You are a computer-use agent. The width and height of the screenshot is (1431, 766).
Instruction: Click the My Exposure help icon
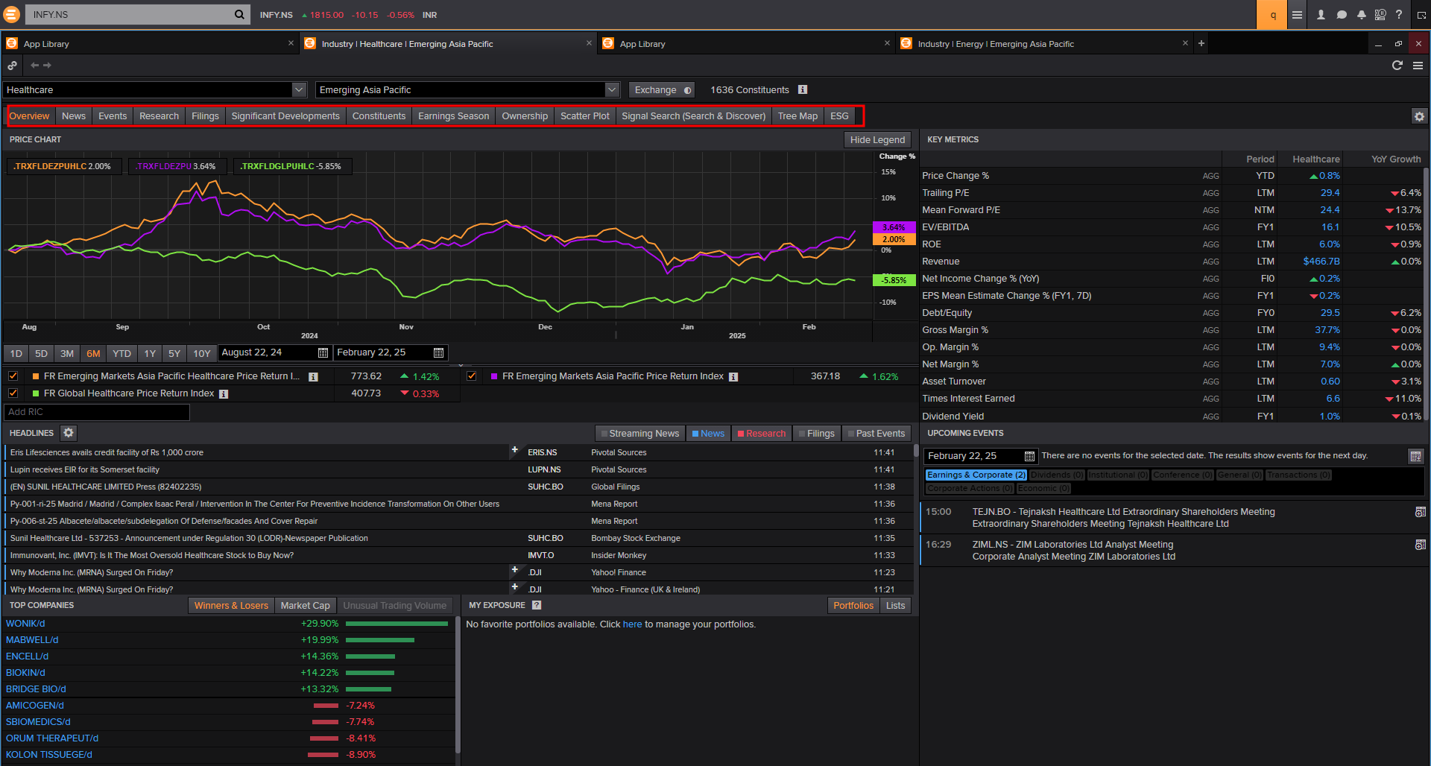537,606
